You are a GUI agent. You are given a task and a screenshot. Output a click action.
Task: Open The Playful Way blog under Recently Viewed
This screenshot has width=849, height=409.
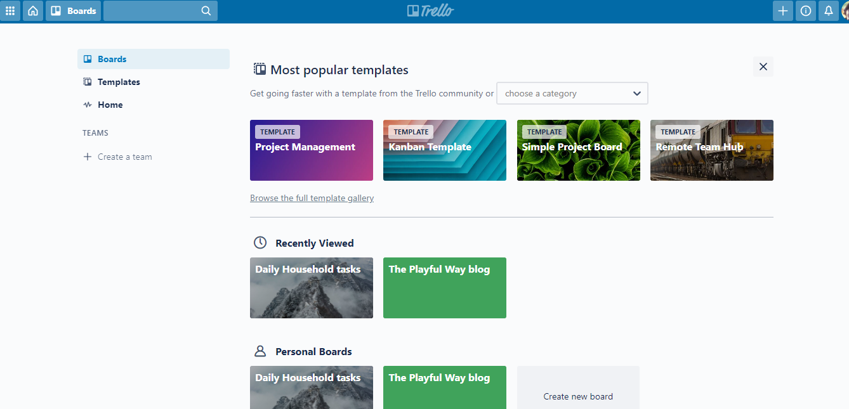pos(445,288)
